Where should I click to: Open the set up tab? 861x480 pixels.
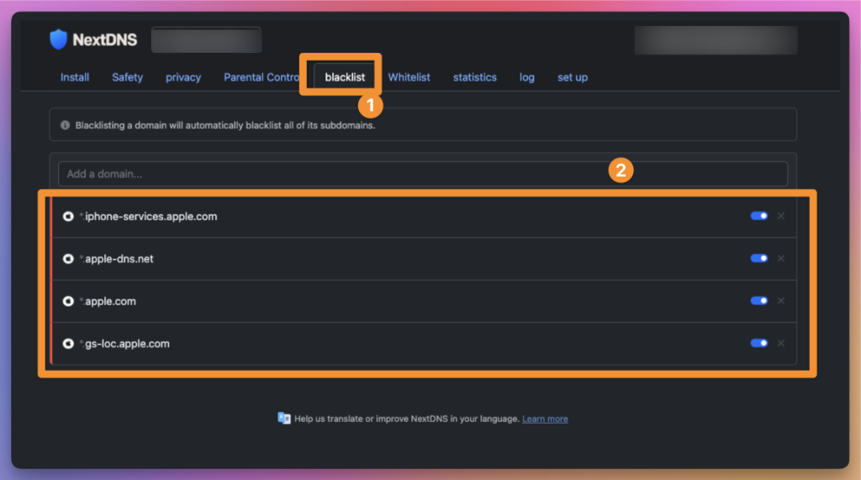point(573,77)
